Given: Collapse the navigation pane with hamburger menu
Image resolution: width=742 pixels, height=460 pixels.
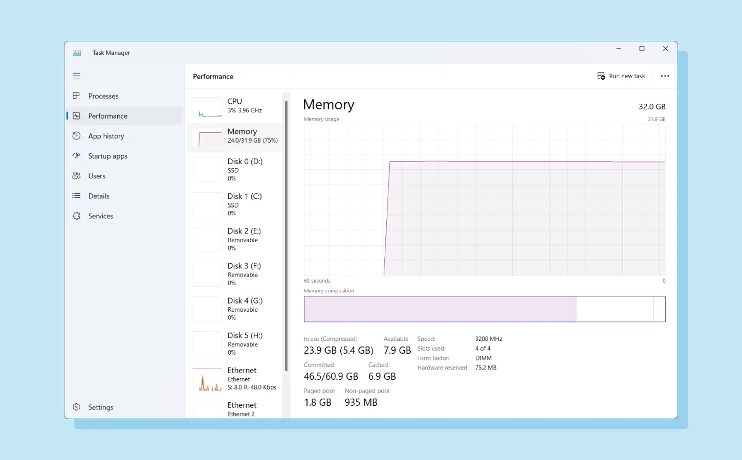Looking at the screenshot, I should click(x=76, y=76).
